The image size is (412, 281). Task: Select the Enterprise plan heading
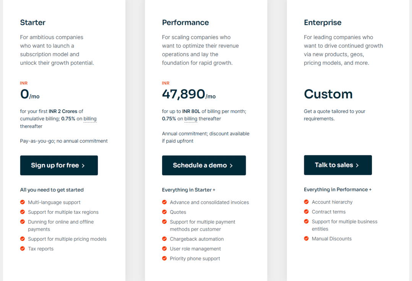coord(323,23)
